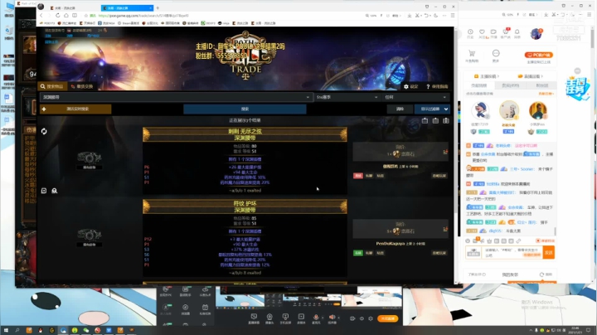Viewport: 597px width, 335px height.
Task: Click the chat message input box
Action: click(512, 252)
